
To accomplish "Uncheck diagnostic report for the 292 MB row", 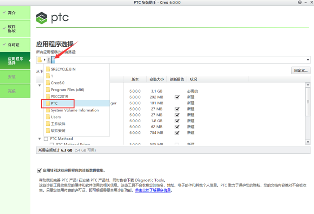I will (x=177, y=97).
